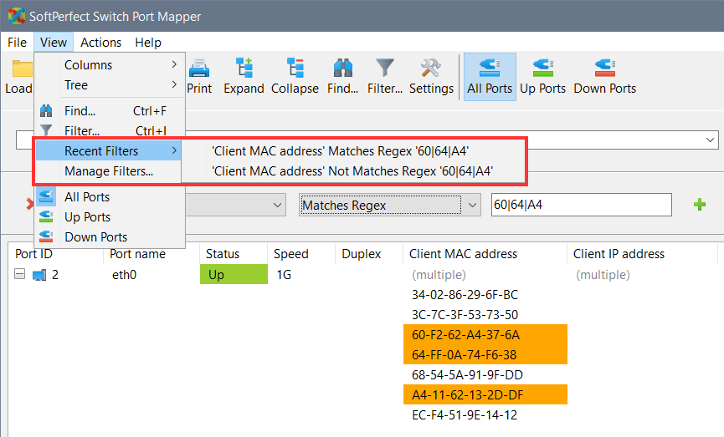Choose Filter... in the View menu
This screenshot has height=437, width=724.
pos(110,130)
